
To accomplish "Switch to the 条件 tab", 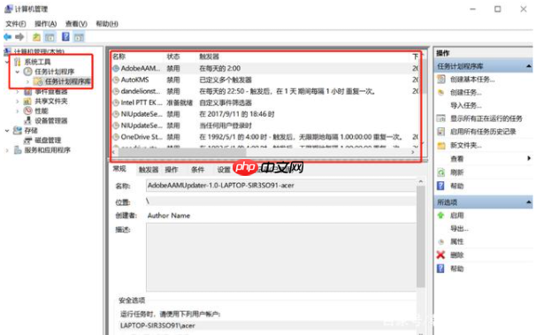I will [x=197, y=170].
